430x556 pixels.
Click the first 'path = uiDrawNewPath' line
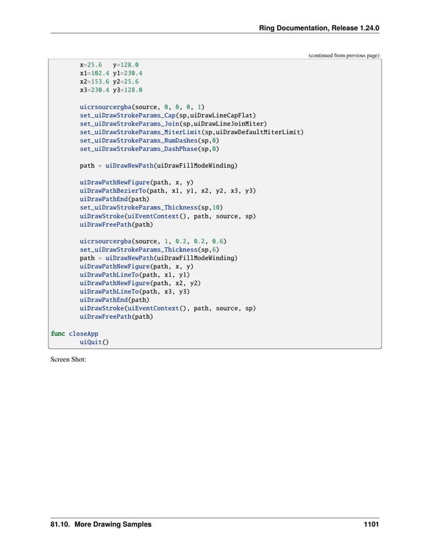[158, 166]
